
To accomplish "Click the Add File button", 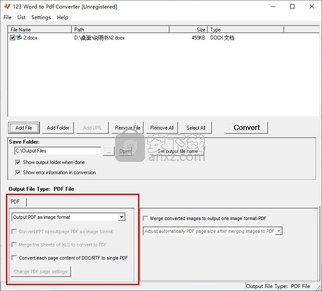I will tap(24, 128).
